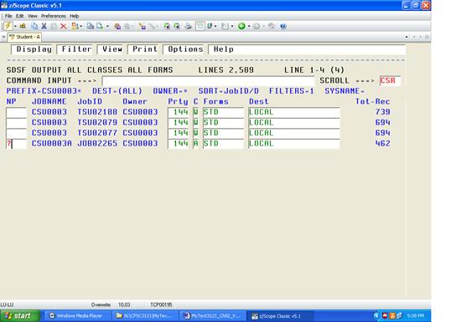Open the SDSF Print menu
This screenshot has width=451, height=322.
pyautogui.click(x=145, y=49)
